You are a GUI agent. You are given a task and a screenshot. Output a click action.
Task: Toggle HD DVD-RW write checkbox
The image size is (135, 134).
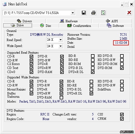(x=122, y=85)
